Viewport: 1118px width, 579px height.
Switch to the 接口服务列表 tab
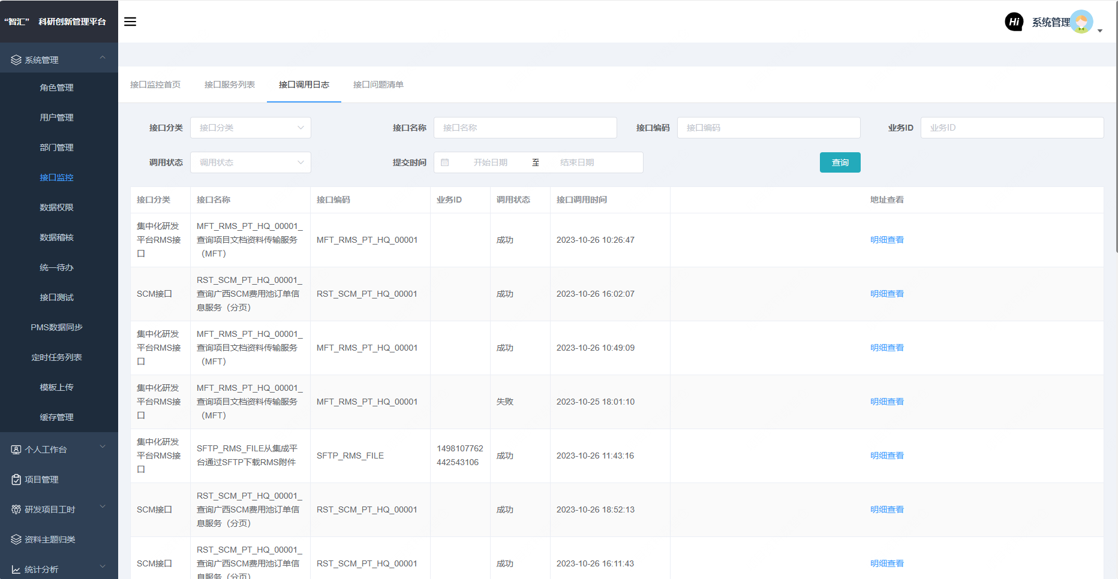point(230,85)
